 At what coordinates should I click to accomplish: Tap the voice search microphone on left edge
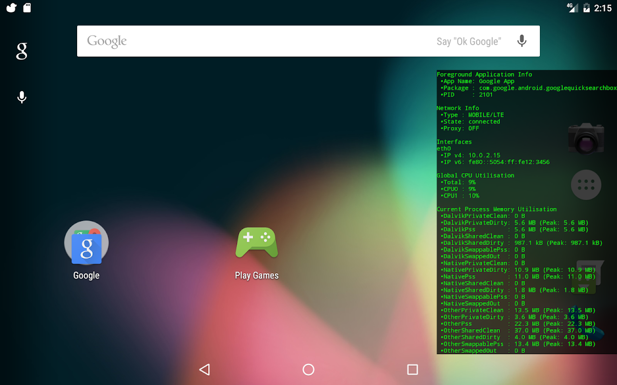pos(22,97)
